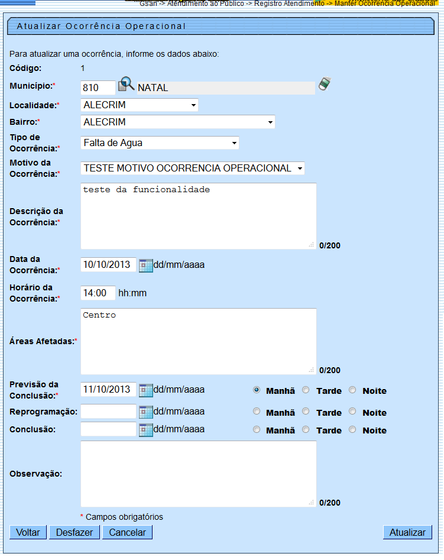Click the Desfazer button

click(74, 532)
